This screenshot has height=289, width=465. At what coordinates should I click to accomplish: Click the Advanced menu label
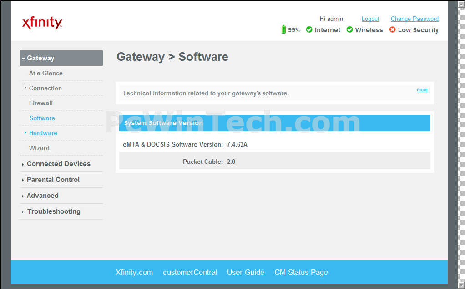tap(42, 196)
